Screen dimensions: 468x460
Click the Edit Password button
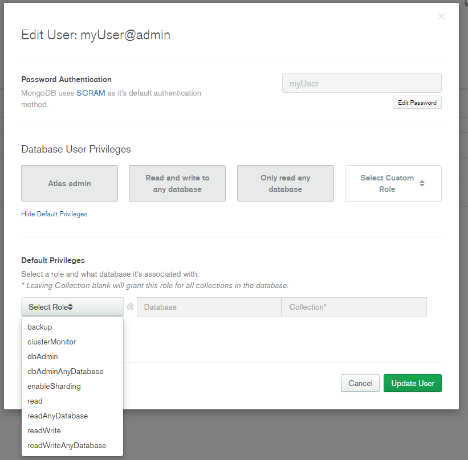click(x=417, y=102)
